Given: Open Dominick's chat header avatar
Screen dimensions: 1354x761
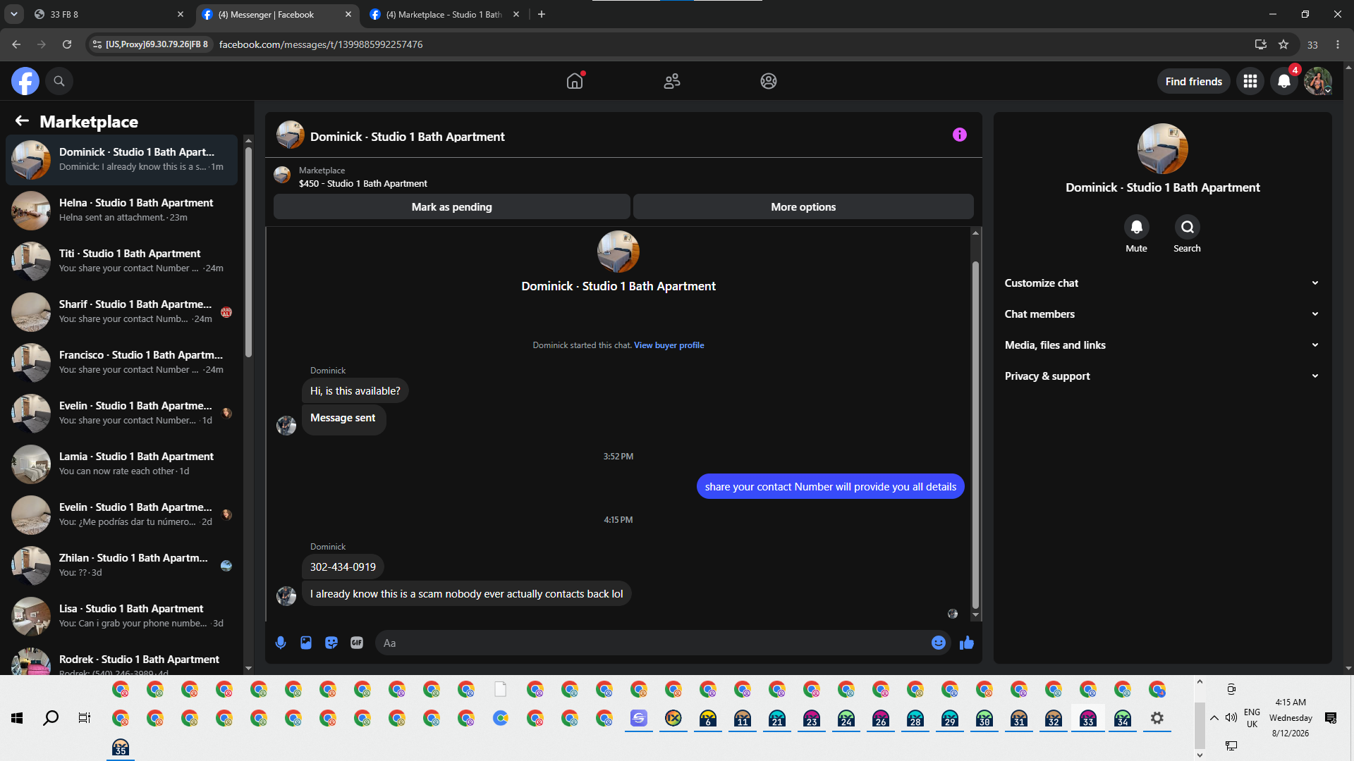Looking at the screenshot, I should pos(291,135).
